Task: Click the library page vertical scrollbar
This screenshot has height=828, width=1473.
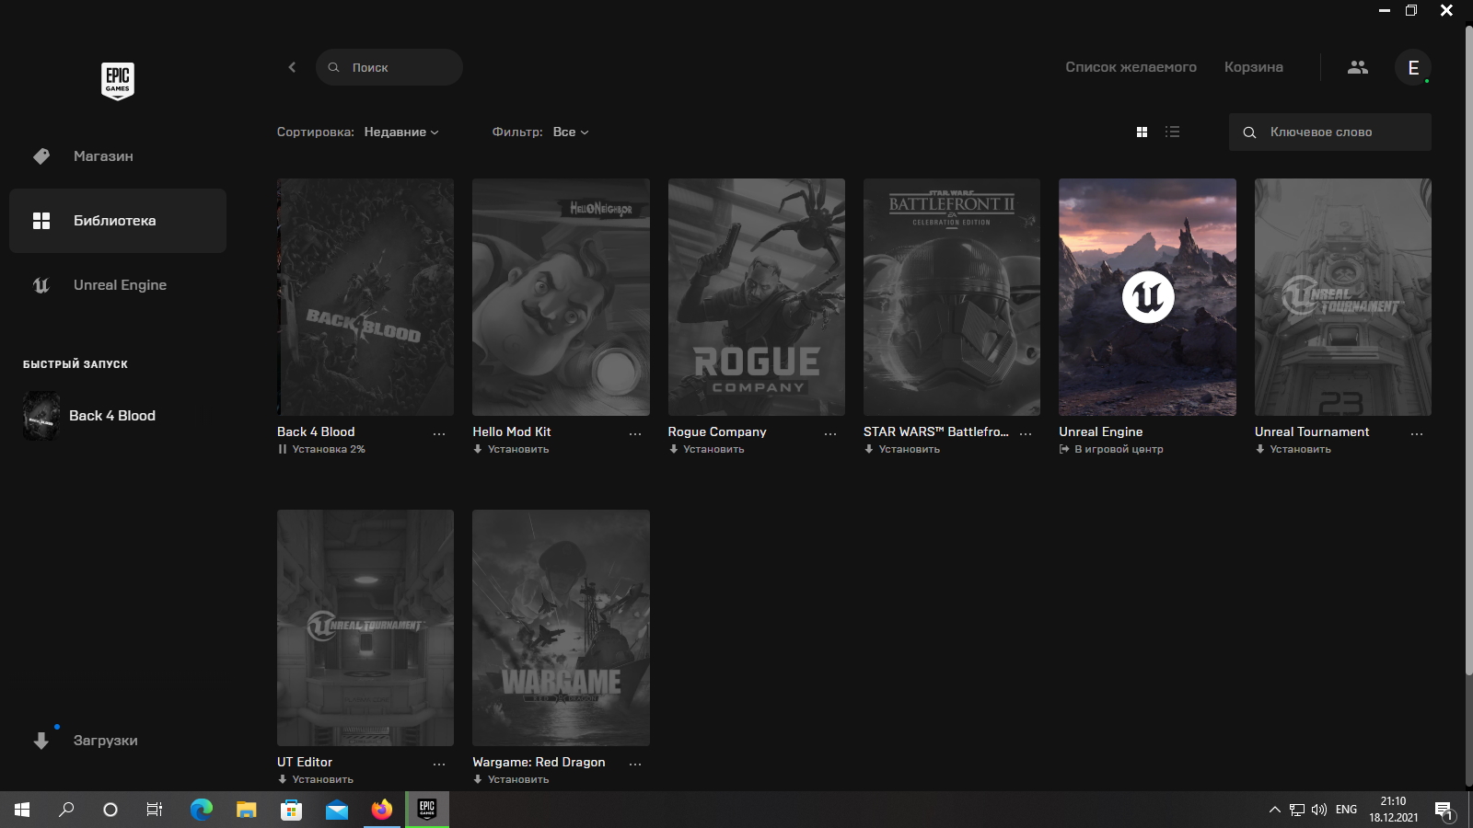Action: pos(1468,368)
